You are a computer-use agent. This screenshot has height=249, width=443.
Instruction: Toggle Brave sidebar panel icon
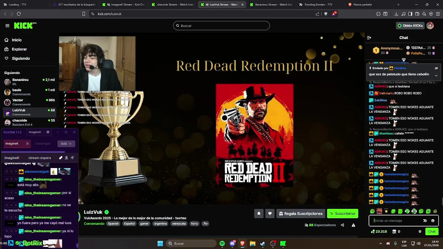[410, 14]
